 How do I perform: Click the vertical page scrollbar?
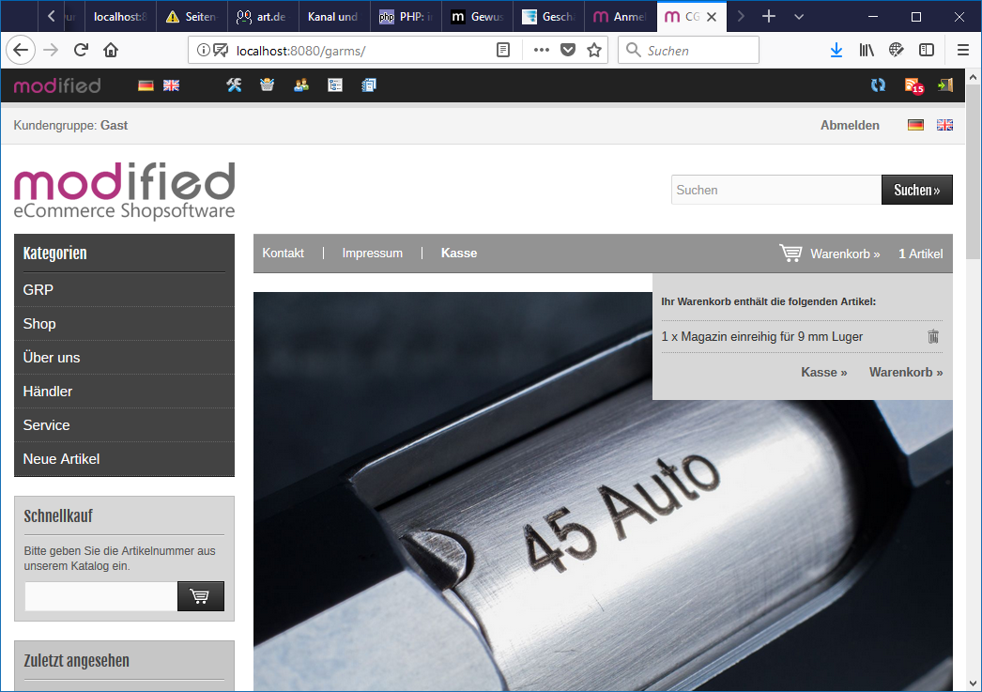point(974,376)
